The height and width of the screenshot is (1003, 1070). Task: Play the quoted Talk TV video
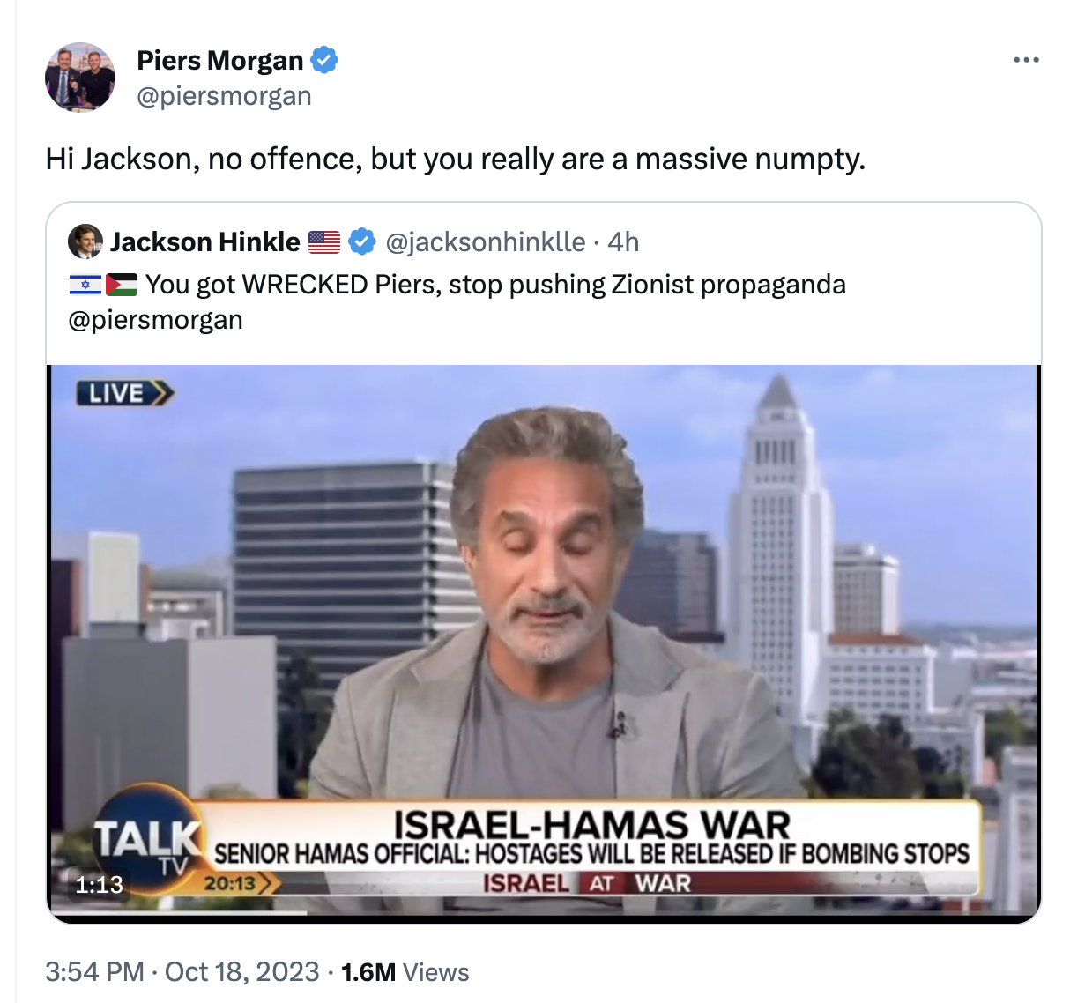[x=544, y=643]
